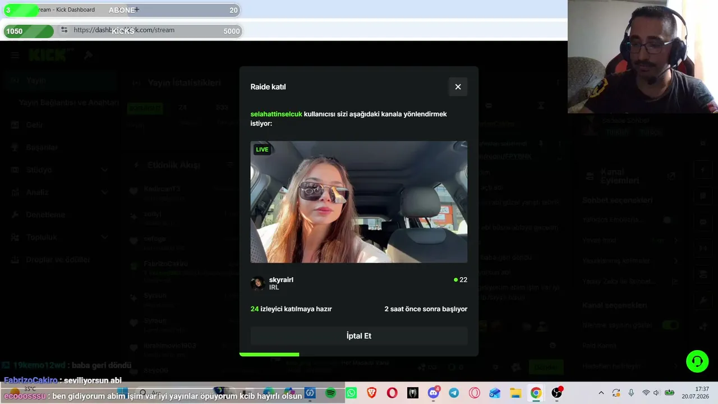This screenshot has height=404, width=718.
Task: Toggle the emoji-only chat switch
Action: (x=667, y=220)
